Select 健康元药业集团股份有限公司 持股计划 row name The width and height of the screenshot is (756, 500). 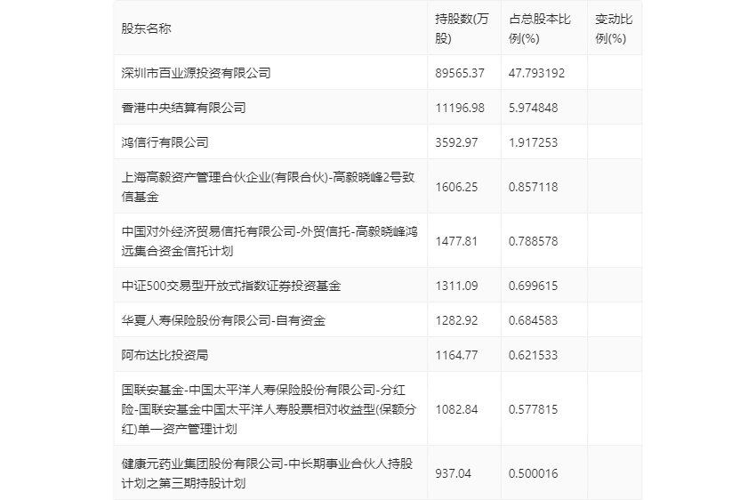coord(267,473)
